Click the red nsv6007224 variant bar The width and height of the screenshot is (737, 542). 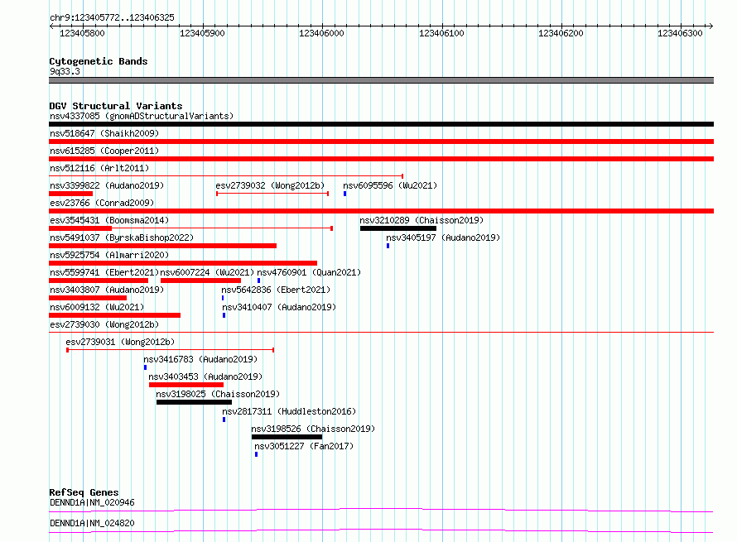200,281
